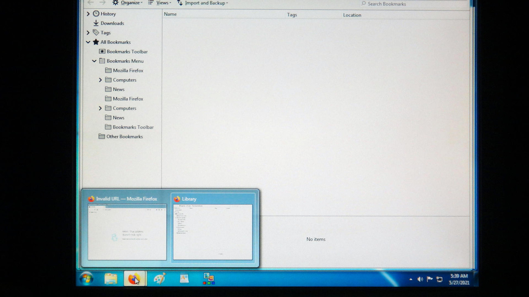The height and width of the screenshot is (297, 529).
Task: Click the Firefox taskbar icon
Action: (134, 279)
